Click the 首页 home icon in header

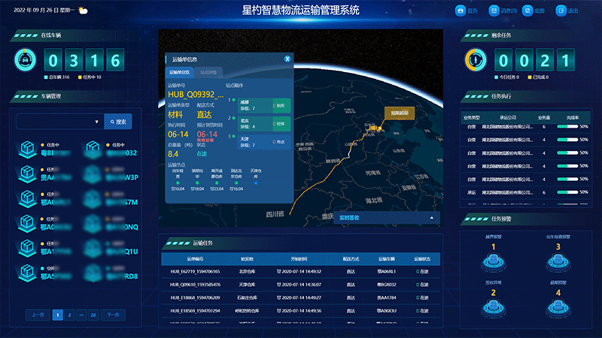coord(461,11)
